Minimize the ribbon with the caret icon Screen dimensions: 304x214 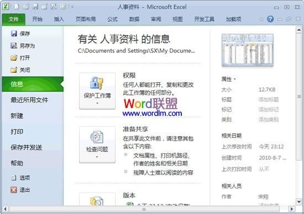tap(261, 19)
